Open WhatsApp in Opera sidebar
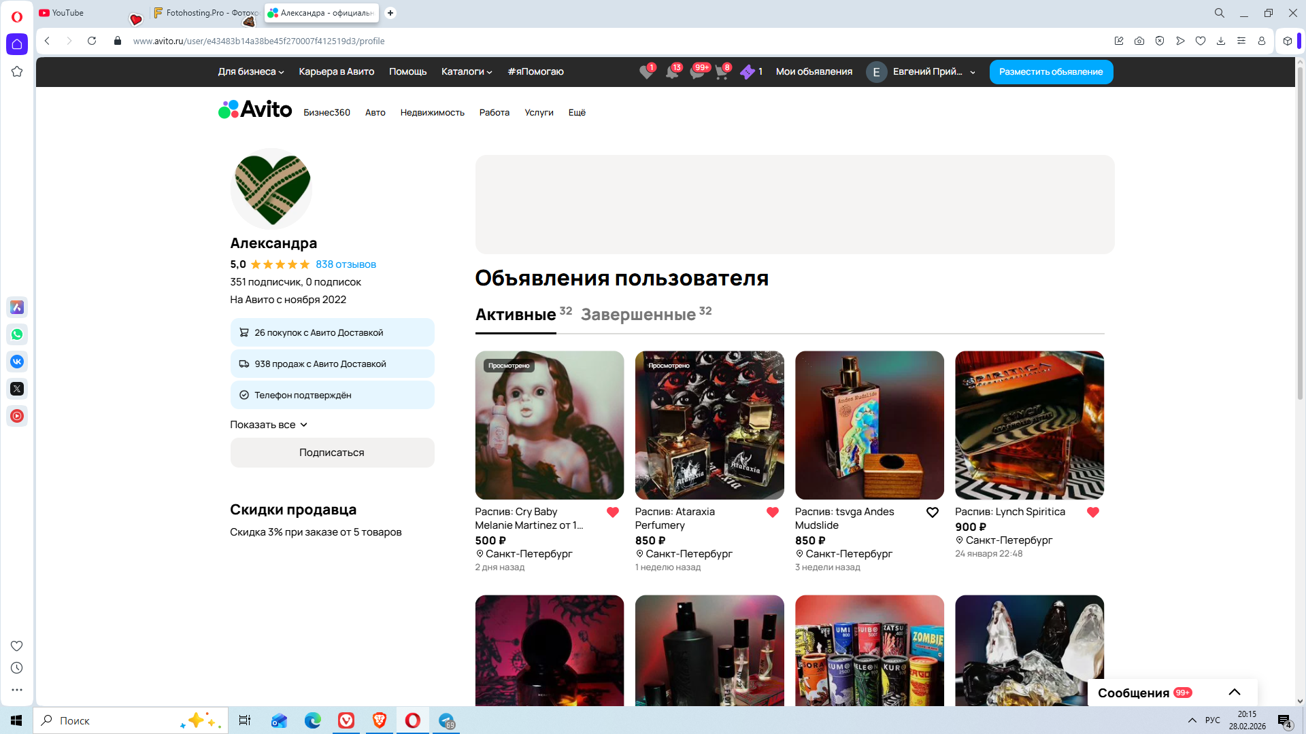The height and width of the screenshot is (734, 1306). click(17, 334)
